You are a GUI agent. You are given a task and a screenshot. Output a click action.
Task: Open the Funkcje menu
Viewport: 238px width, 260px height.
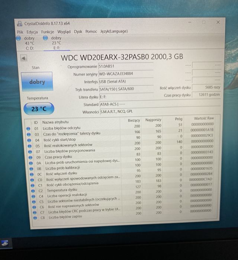tap(48, 32)
